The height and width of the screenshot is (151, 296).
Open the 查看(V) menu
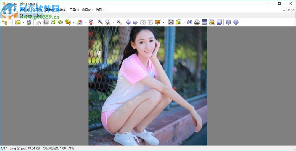(37, 10)
